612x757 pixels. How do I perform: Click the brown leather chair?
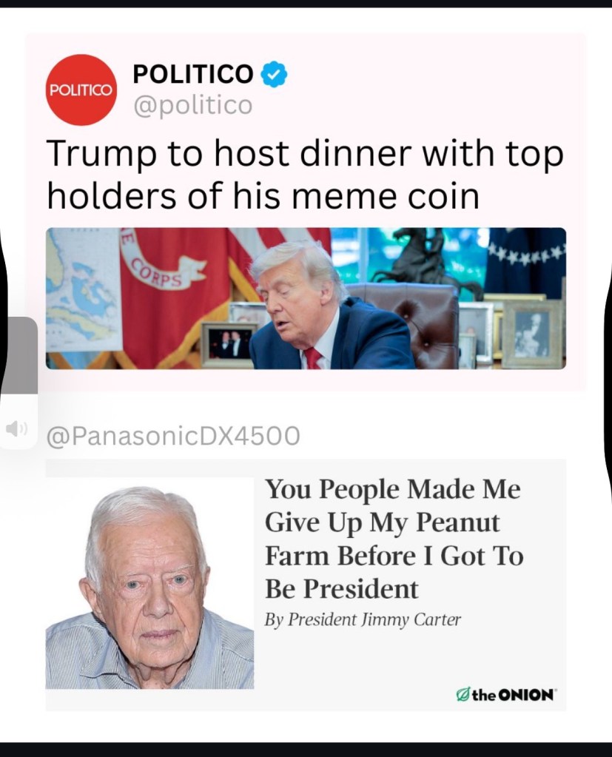click(x=409, y=323)
